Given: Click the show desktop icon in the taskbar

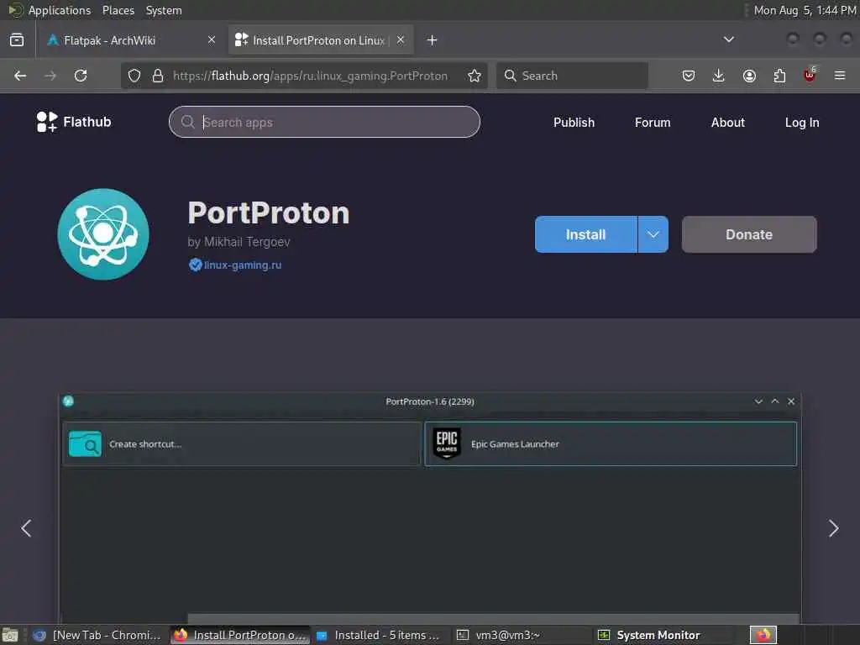Looking at the screenshot, I should [10, 636].
